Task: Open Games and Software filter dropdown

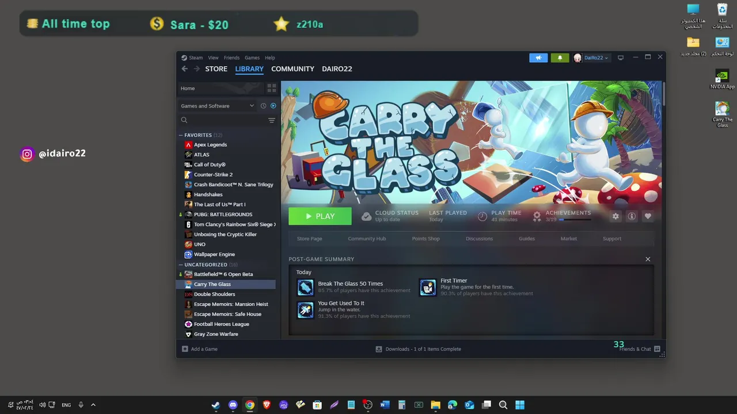Action: [x=217, y=106]
